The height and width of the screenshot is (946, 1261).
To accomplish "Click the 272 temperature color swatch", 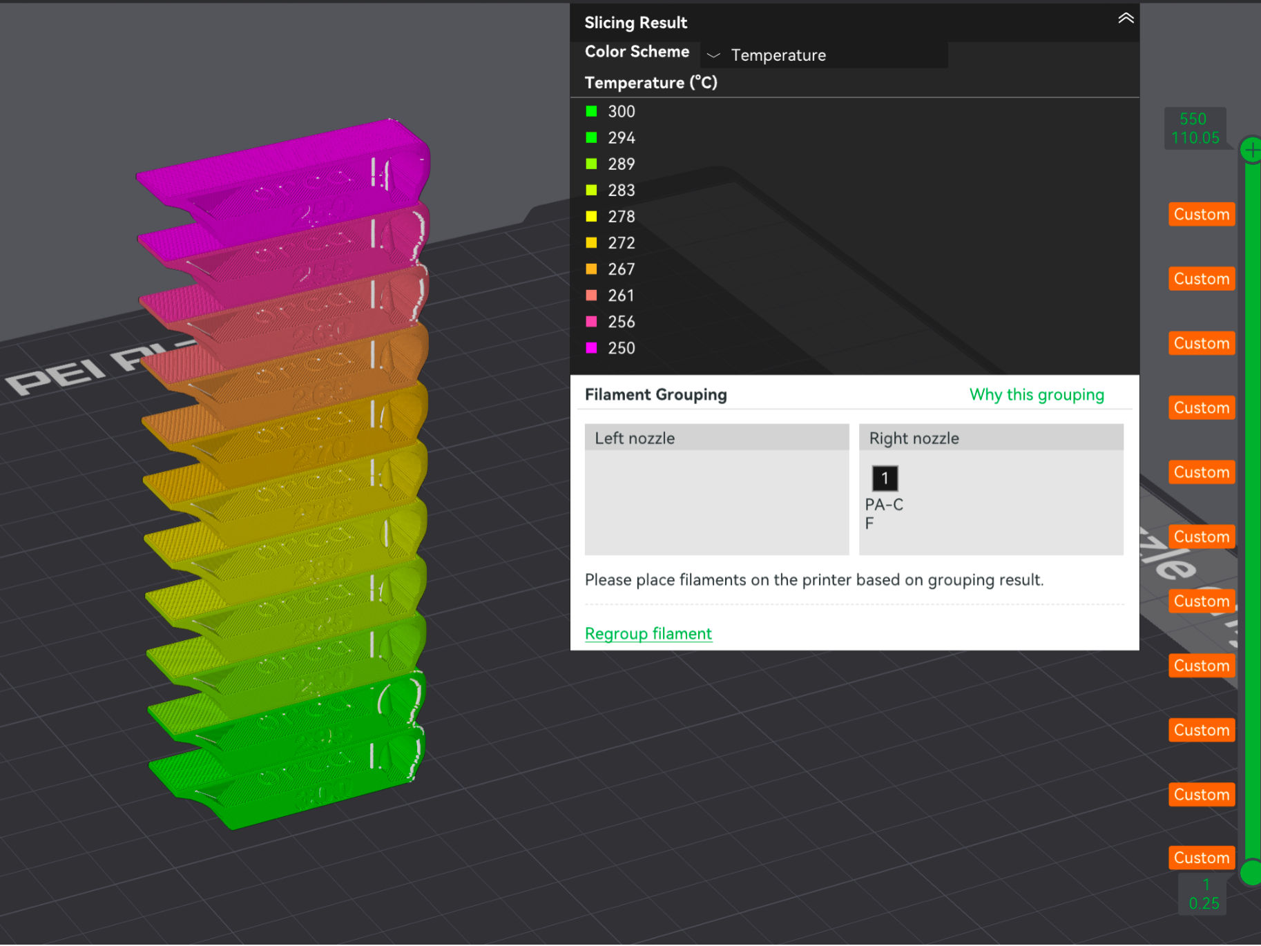I will pos(591,242).
